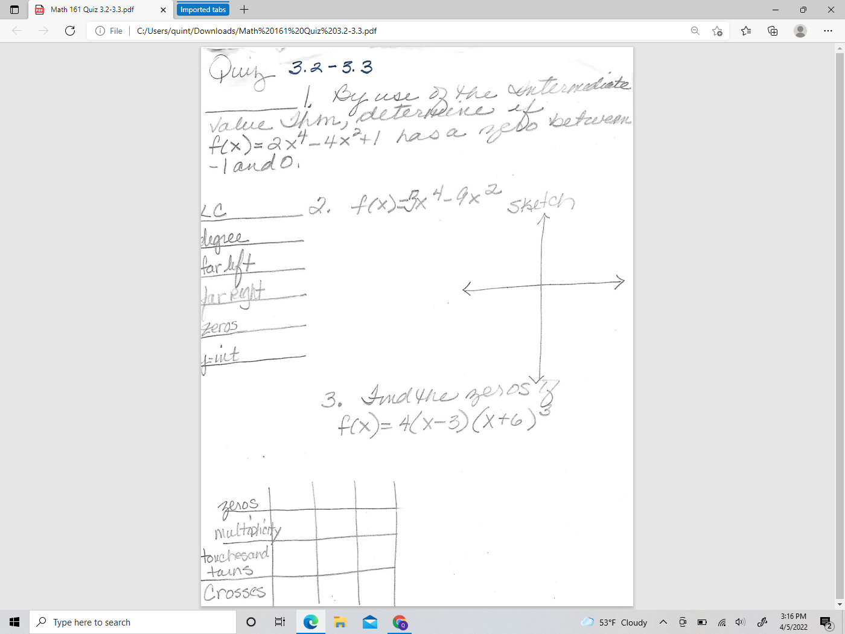Click the scrollbar up arrow
Viewport: 845px width, 634px height.
coord(840,47)
